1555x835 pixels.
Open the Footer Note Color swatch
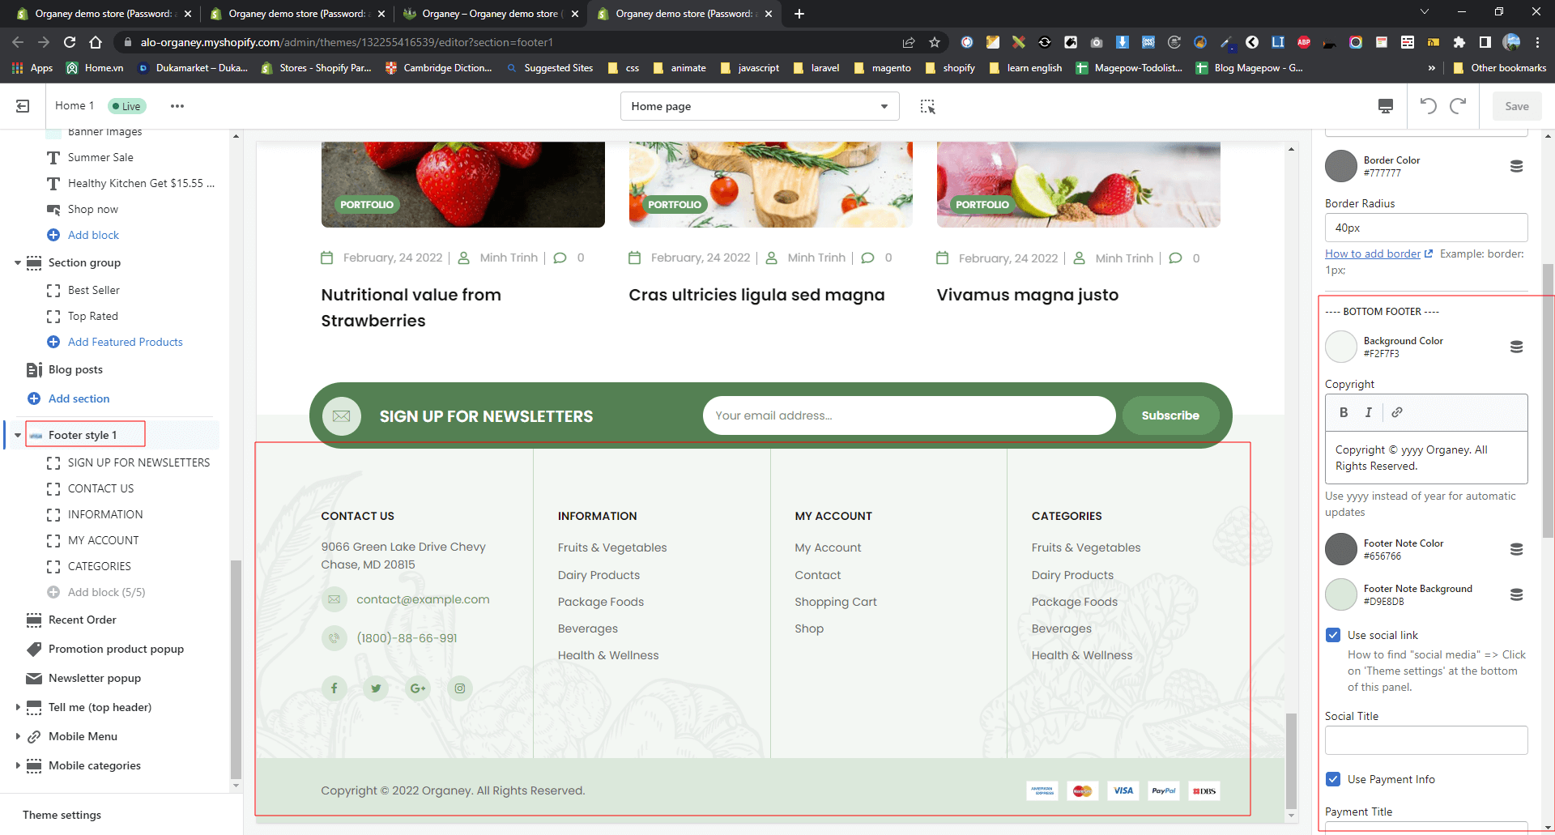tap(1341, 549)
